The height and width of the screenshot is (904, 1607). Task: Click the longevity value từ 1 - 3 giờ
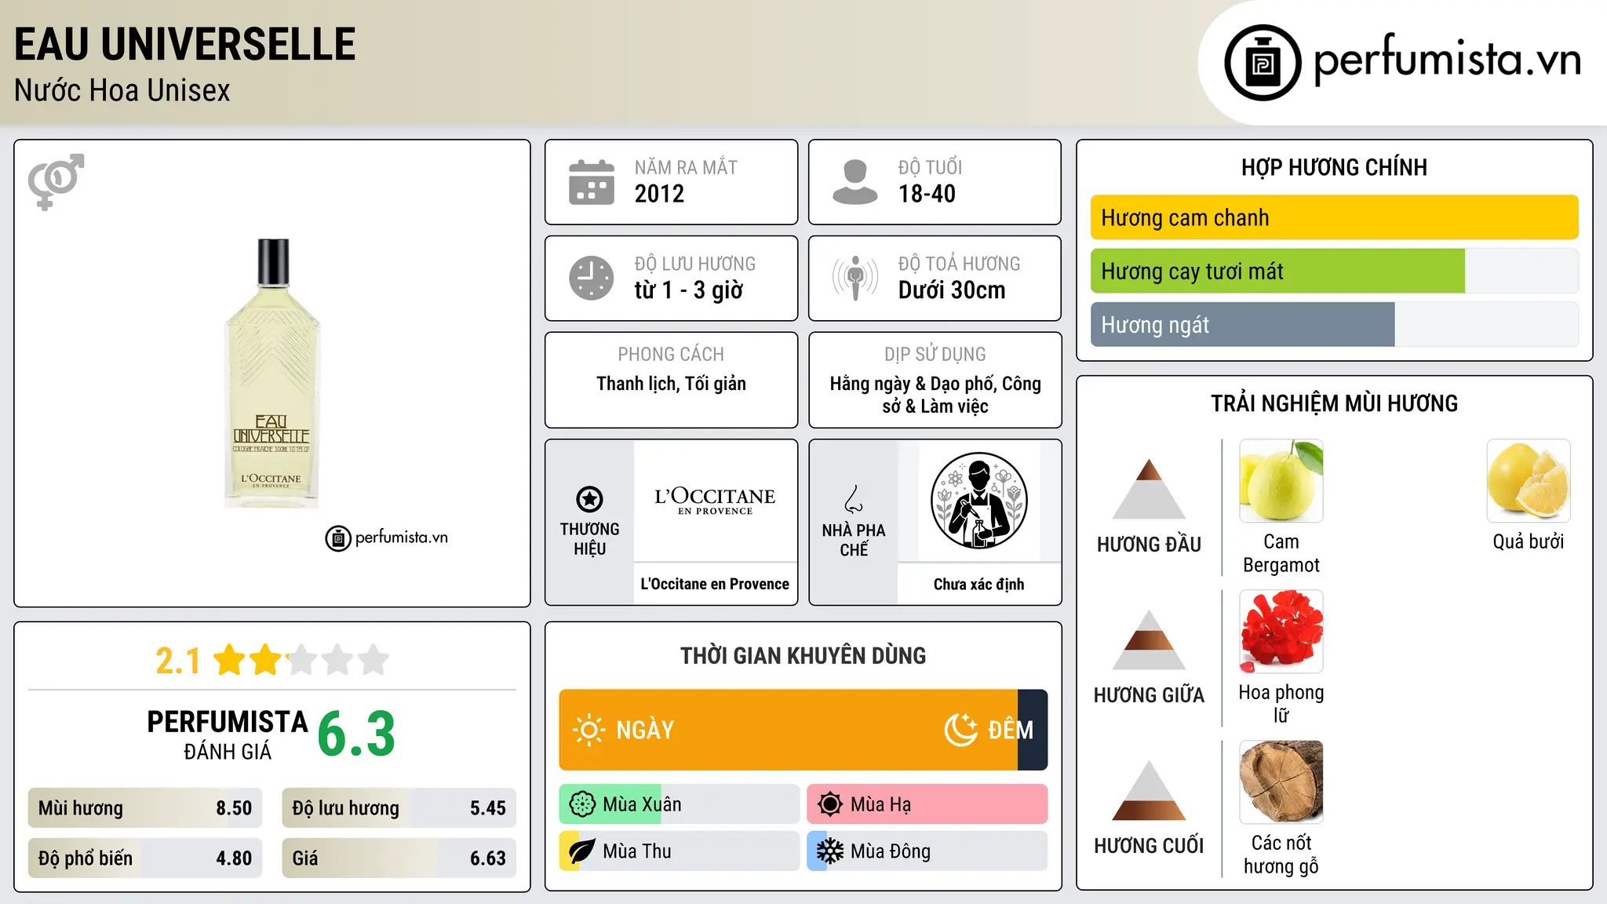coord(688,290)
